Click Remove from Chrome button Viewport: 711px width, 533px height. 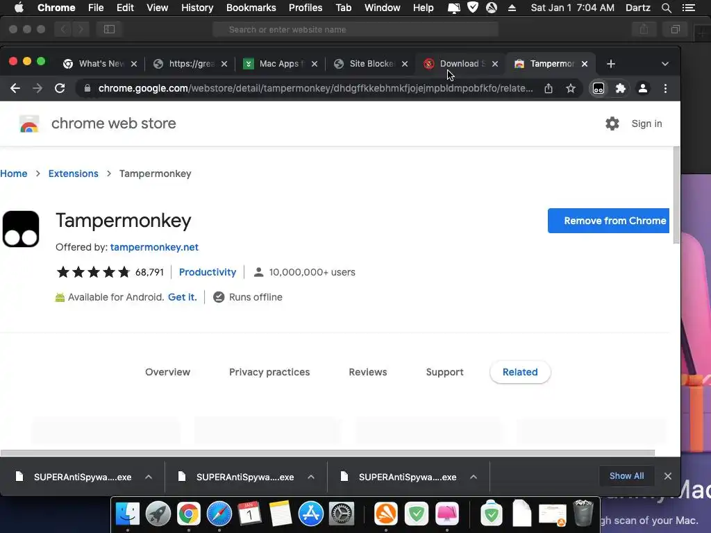click(608, 221)
